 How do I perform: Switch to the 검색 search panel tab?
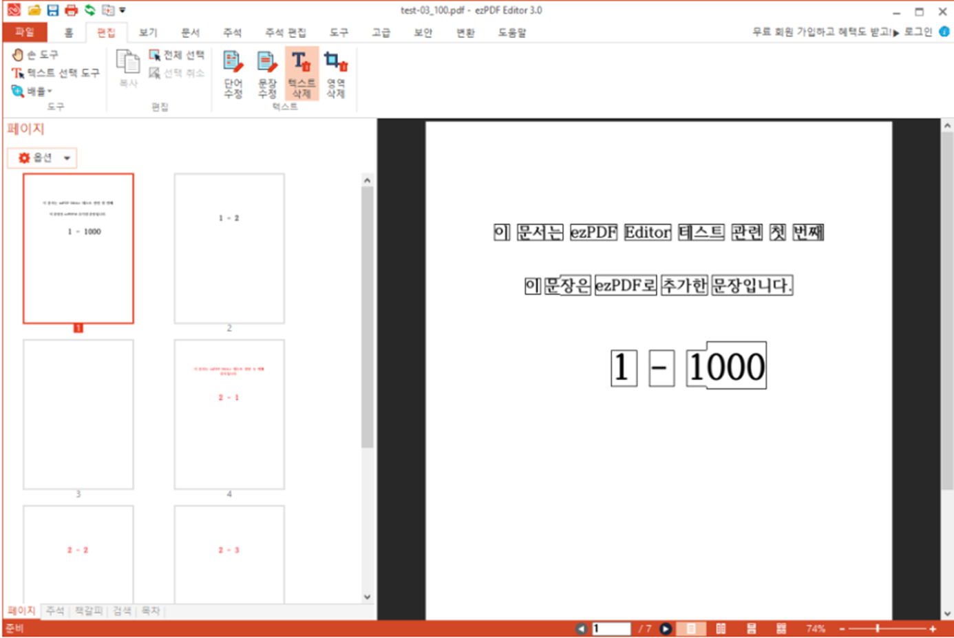coord(122,611)
